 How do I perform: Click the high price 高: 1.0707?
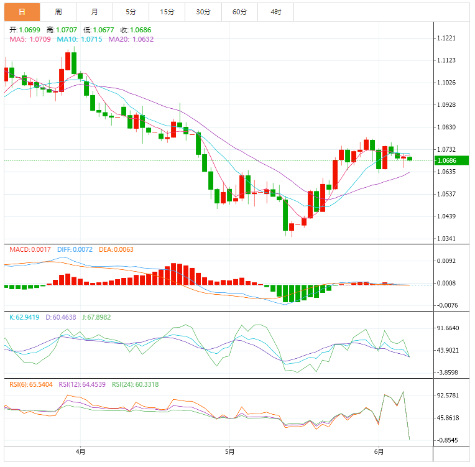point(62,30)
